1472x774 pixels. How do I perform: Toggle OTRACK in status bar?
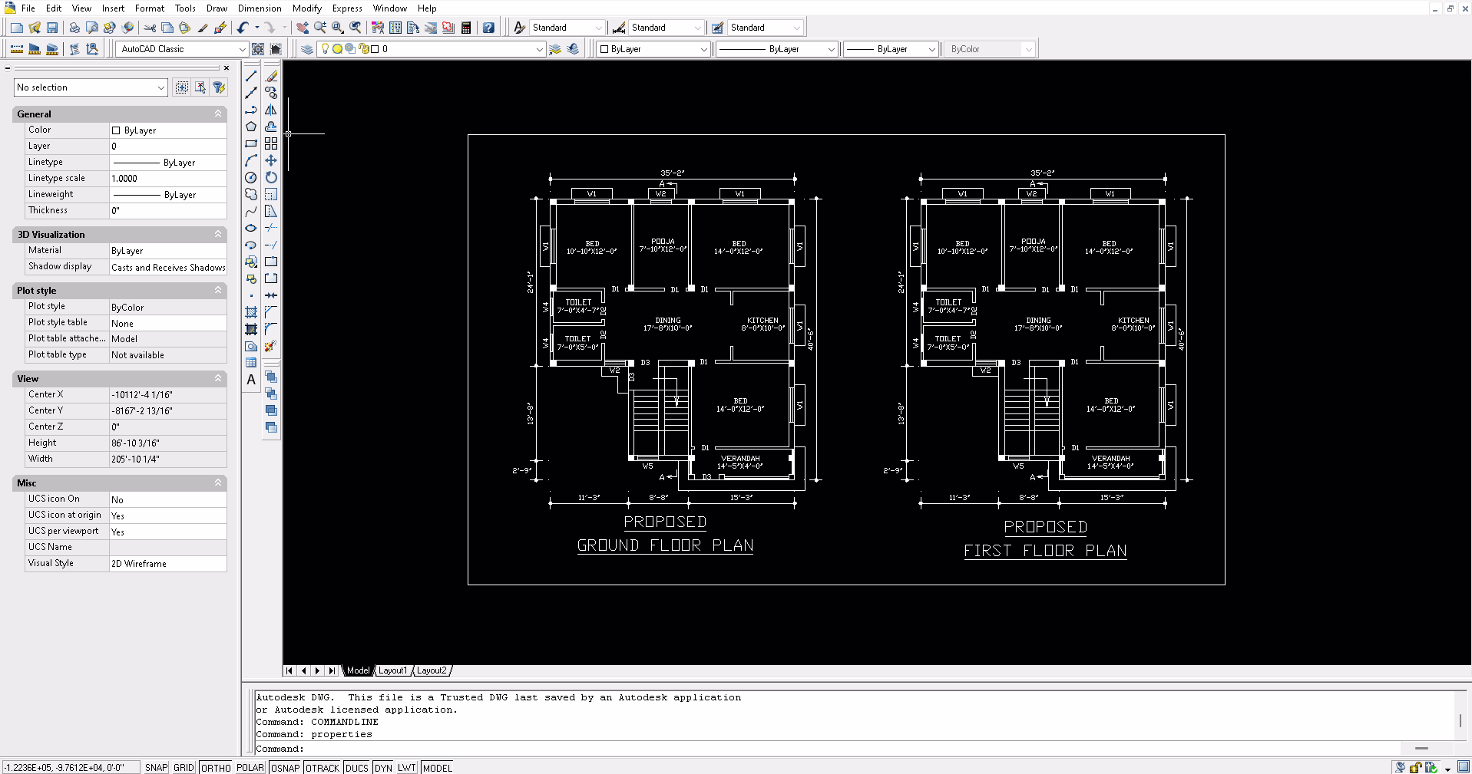point(323,768)
